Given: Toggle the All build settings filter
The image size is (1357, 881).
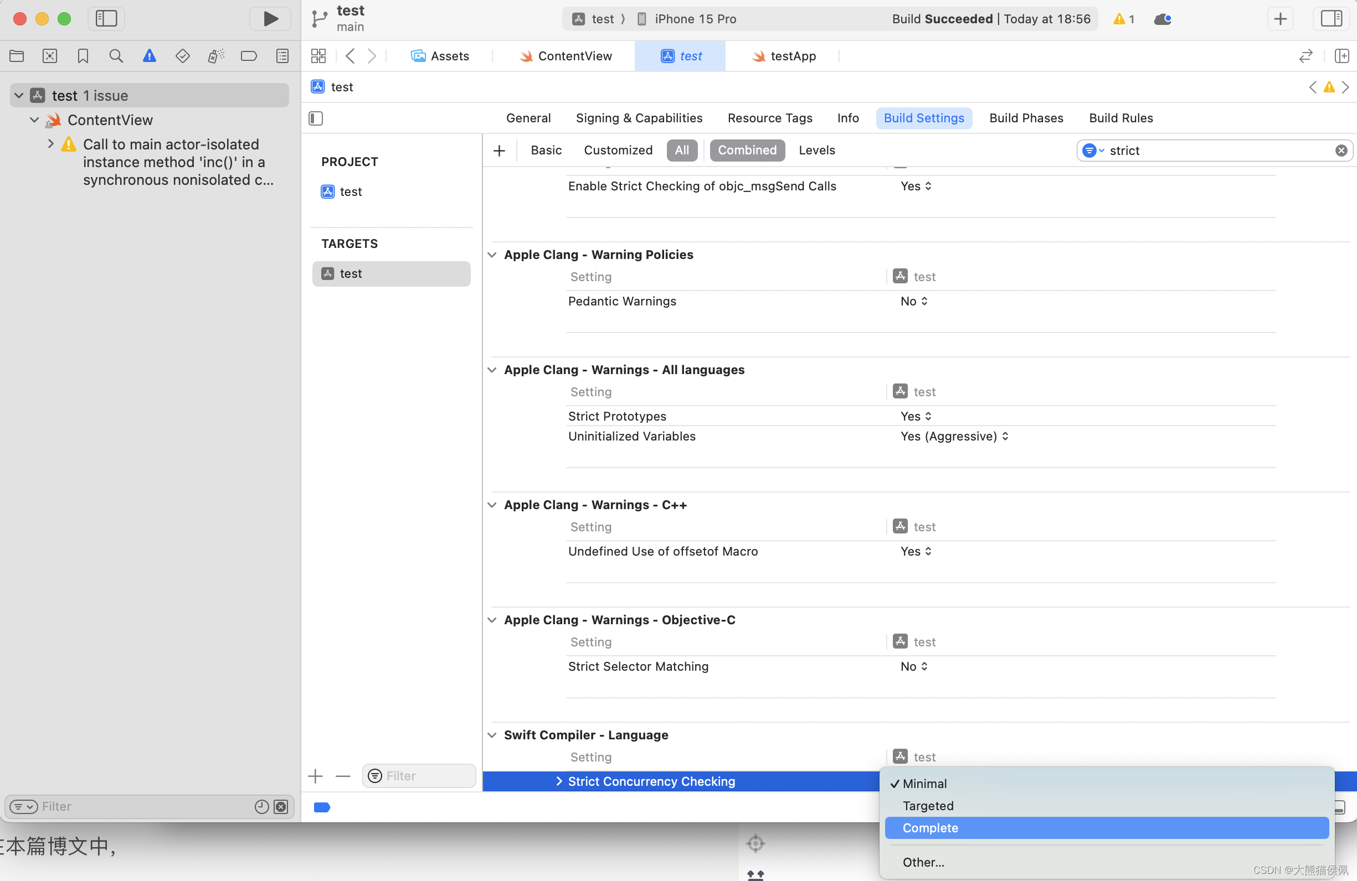Looking at the screenshot, I should pos(681,149).
